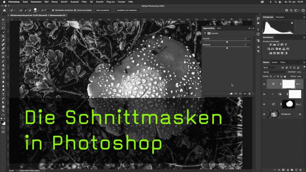Viewport: 306px width, 172px height.
Task: Click reset adjustment icon in Eigenschaften panel
Action: pyautogui.click(x=240, y=94)
